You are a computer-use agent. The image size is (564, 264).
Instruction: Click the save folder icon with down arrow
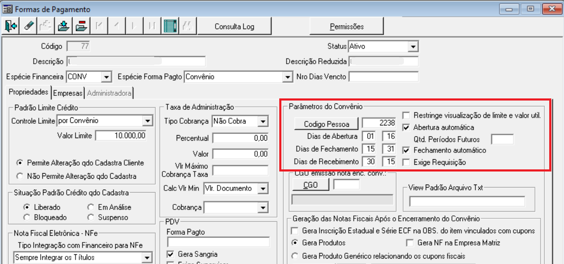pyautogui.click(x=64, y=27)
